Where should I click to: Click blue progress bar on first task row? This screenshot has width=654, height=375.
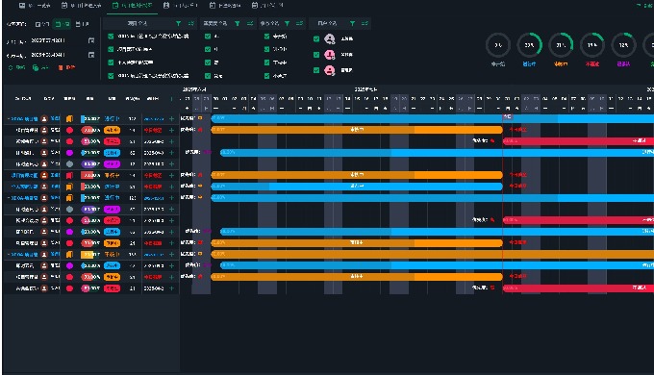click(x=90, y=119)
